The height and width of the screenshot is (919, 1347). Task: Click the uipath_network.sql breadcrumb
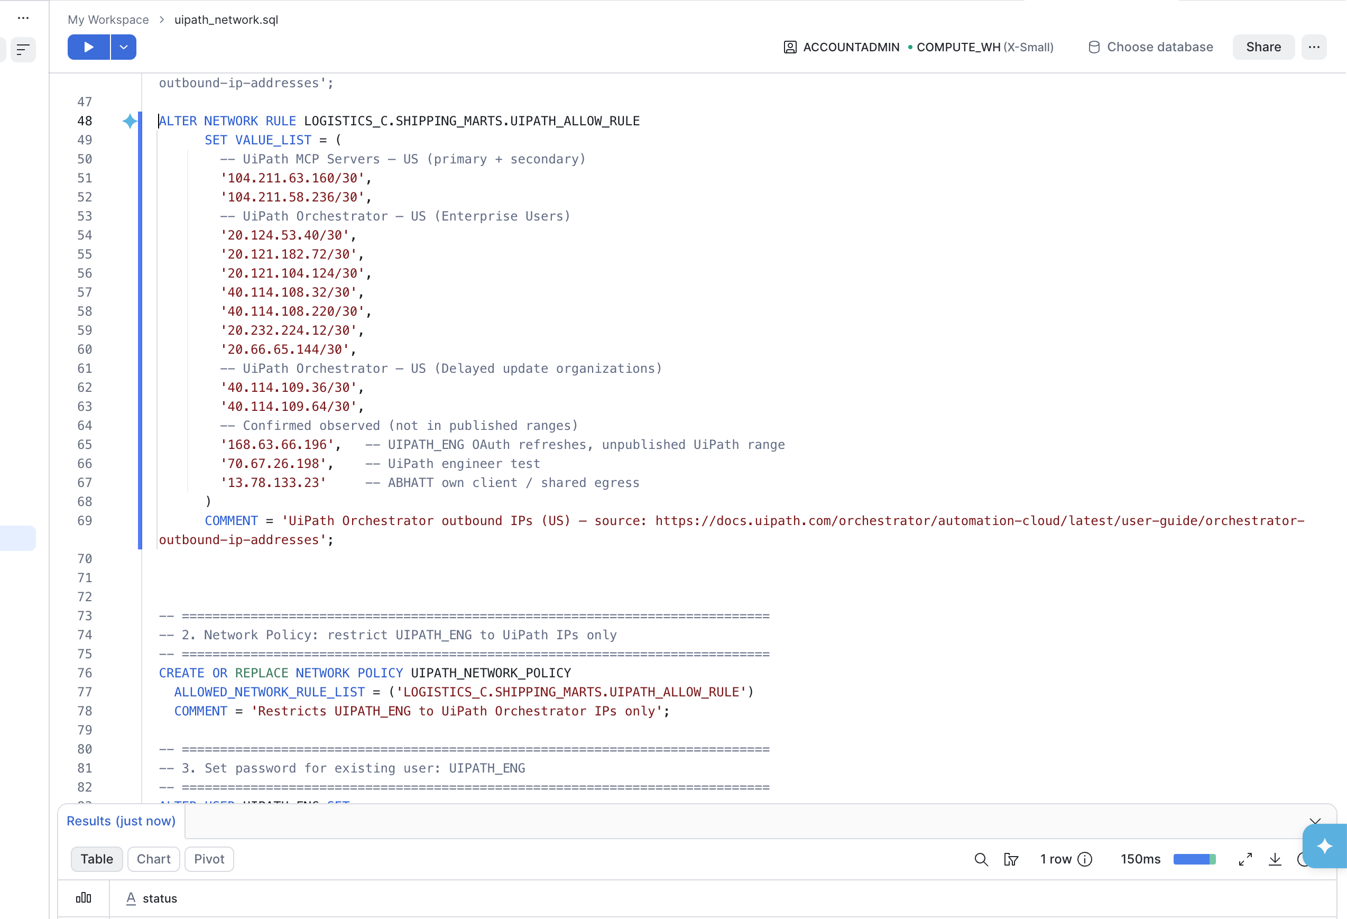pyautogui.click(x=226, y=20)
